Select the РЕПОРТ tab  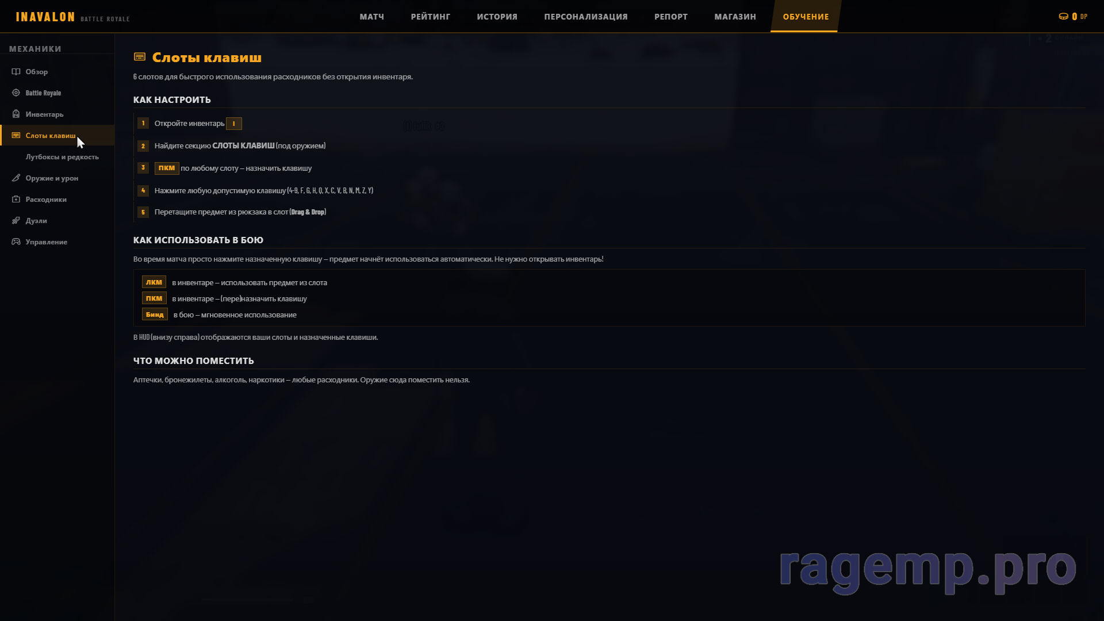[670, 17]
